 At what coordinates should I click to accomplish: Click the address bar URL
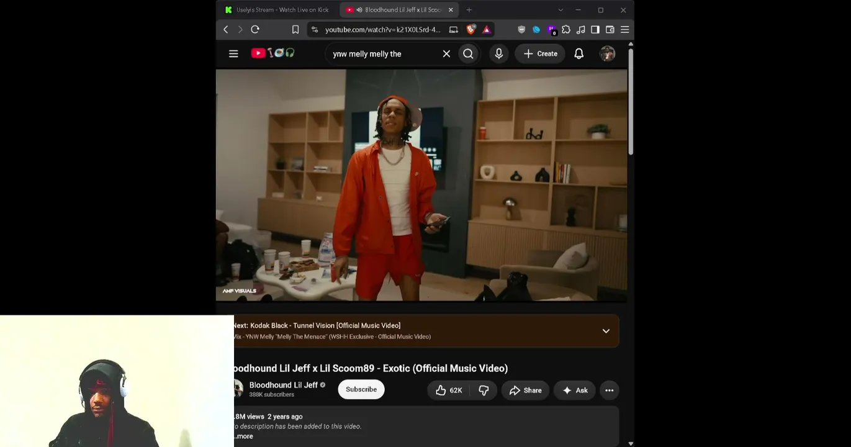pyautogui.click(x=382, y=30)
